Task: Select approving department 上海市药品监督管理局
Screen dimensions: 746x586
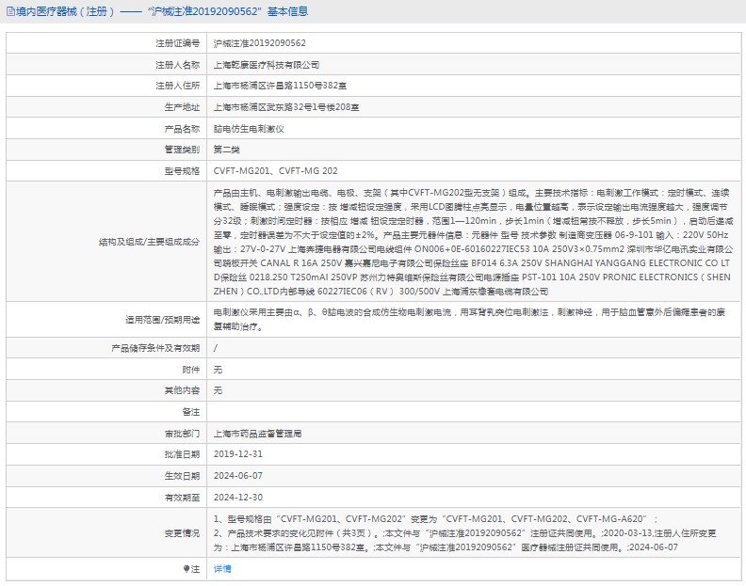Action: 257,434
